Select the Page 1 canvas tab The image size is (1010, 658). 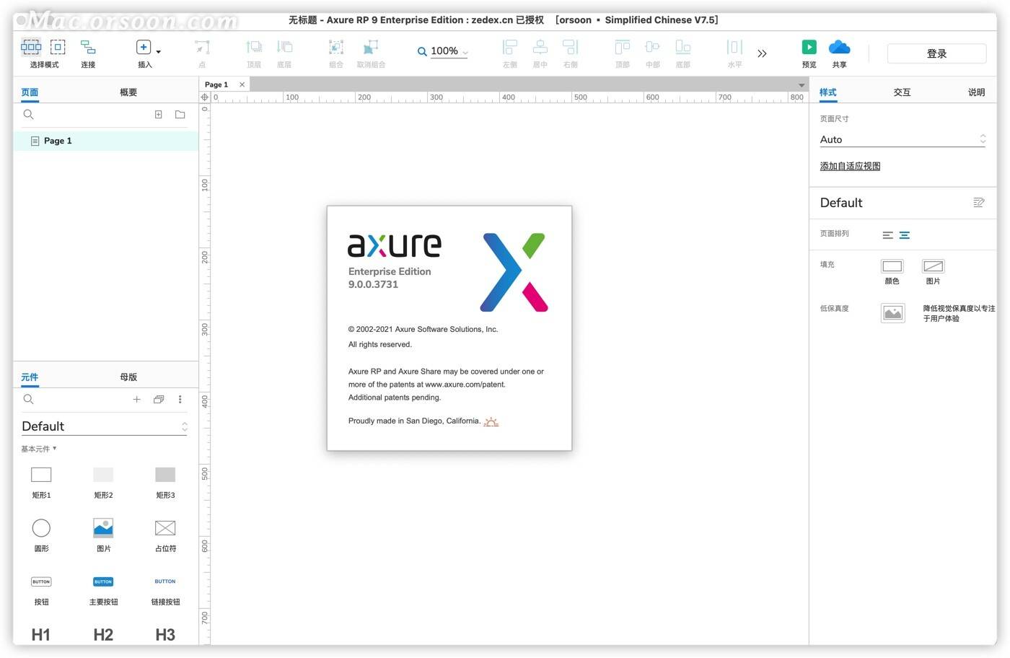[x=216, y=84]
